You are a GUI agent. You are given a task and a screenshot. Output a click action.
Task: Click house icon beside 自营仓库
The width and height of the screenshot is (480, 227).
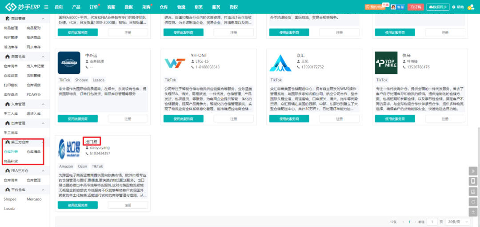8,57
